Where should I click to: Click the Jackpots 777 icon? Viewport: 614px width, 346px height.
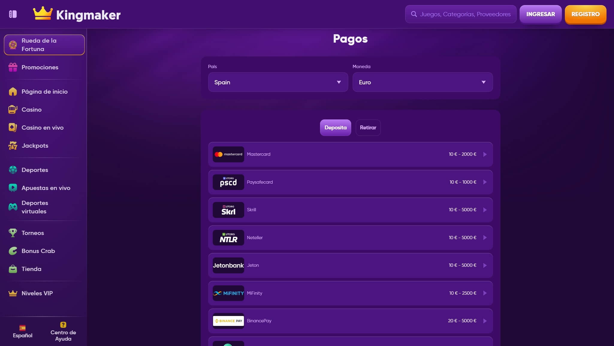coord(13,146)
